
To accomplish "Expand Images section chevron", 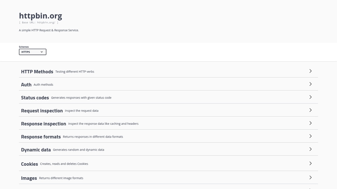I will pos(310,178).
